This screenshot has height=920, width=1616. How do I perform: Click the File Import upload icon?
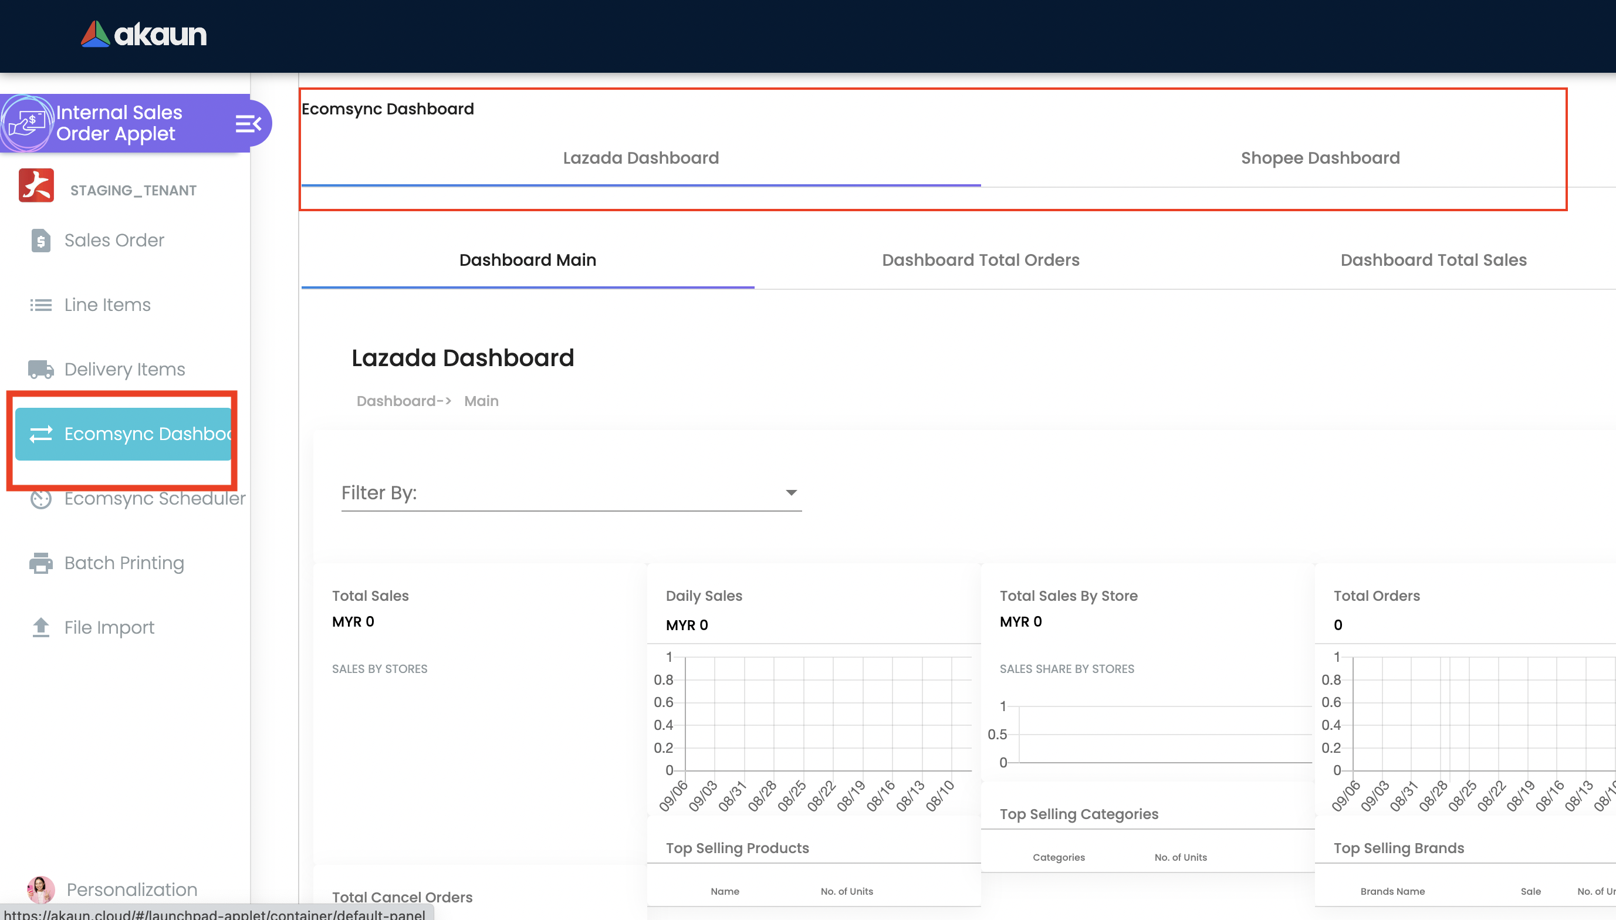[x=40, y=627]
